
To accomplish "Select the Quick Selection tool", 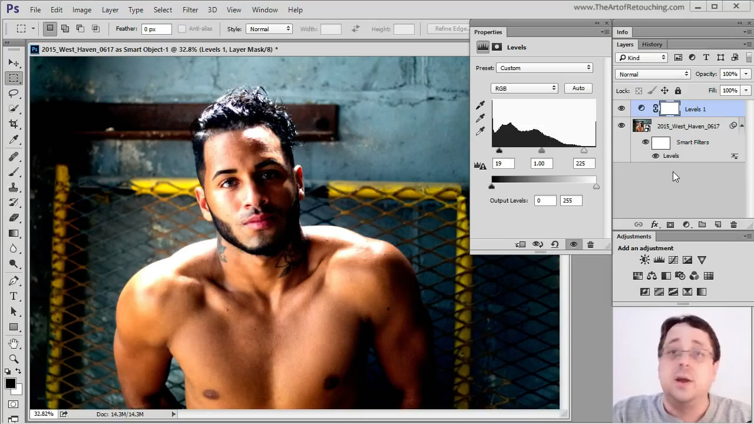I will pyautogui.click(x=14, y=109).
